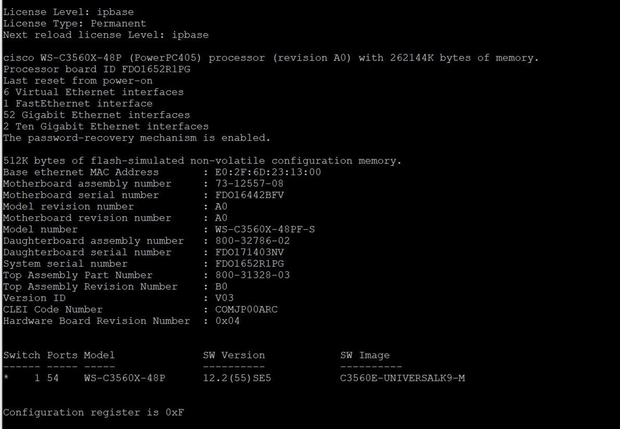Select motherboard assembly number 73-12557-08
Screen dimensions: 620x429
[250, 184]
